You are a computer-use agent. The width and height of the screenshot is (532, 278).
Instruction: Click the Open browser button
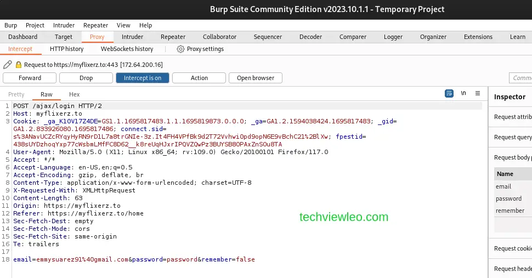[255, 78]
